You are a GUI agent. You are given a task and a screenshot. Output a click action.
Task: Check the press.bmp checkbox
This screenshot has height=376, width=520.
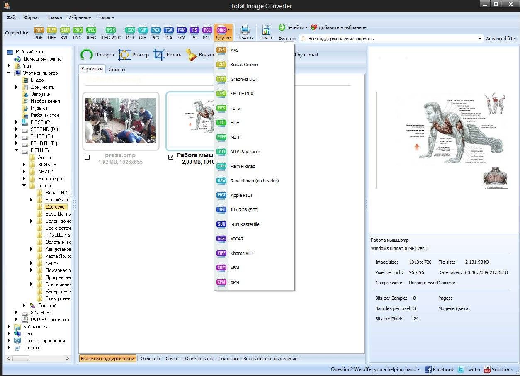87,157
